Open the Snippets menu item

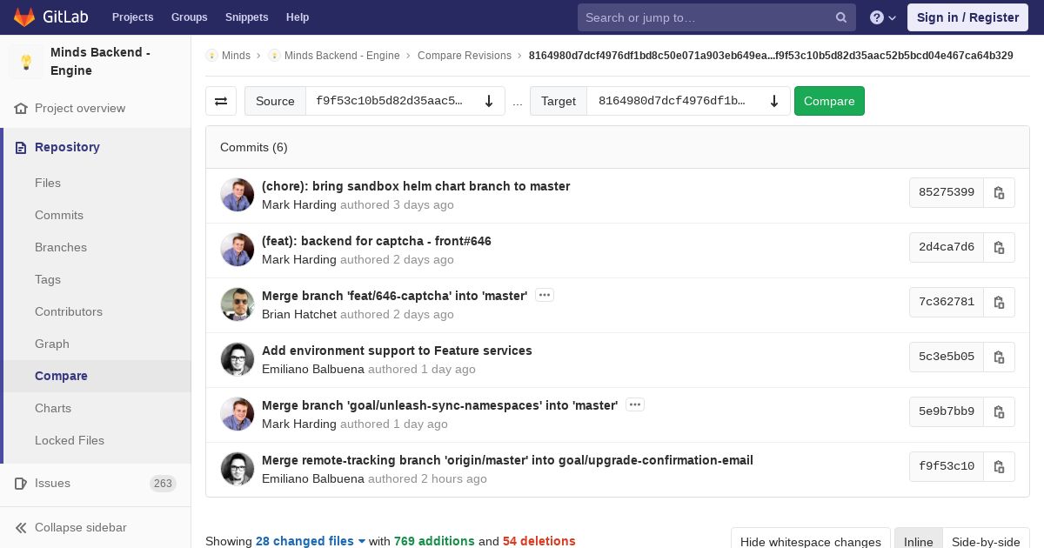246,17
